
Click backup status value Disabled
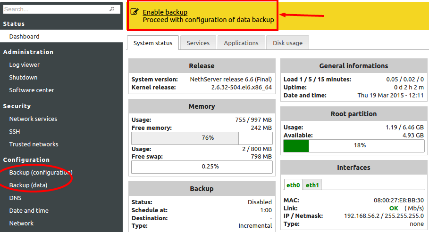coord(260,202)
